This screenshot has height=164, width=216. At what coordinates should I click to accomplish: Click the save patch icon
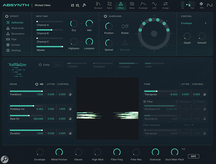[72, 5]
